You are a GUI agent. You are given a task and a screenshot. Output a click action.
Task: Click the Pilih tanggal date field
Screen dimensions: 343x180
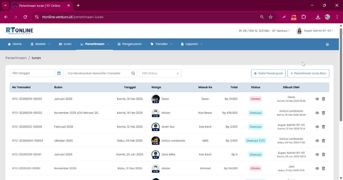click(x=32, y=73)
